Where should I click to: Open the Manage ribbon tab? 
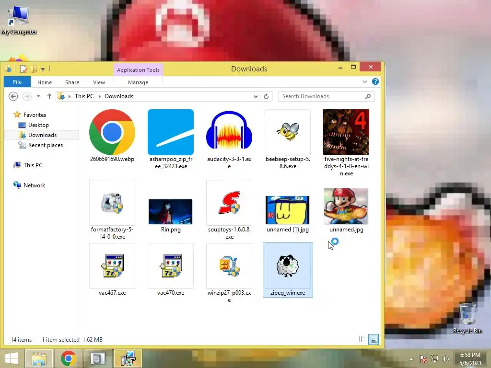[138, 82]
